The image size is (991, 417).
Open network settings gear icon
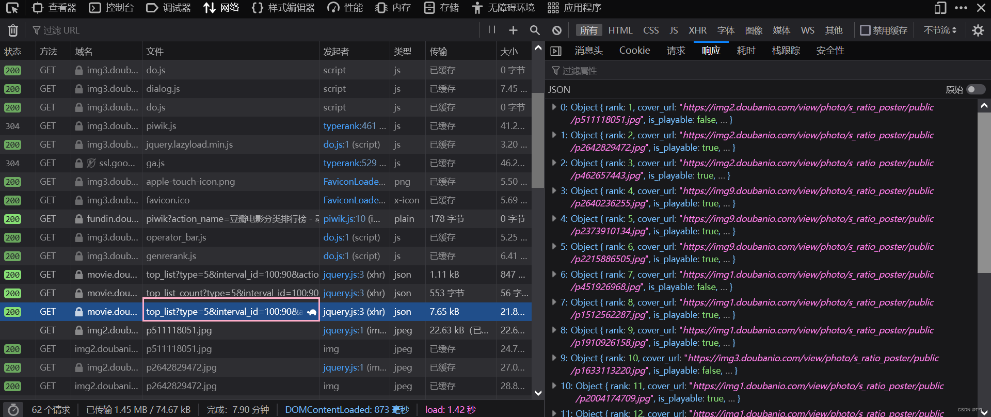978,30
